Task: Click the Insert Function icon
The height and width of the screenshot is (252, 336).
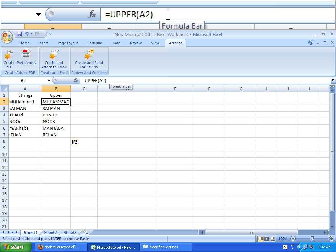Action: pyautogui.click(x=76, y=80)
